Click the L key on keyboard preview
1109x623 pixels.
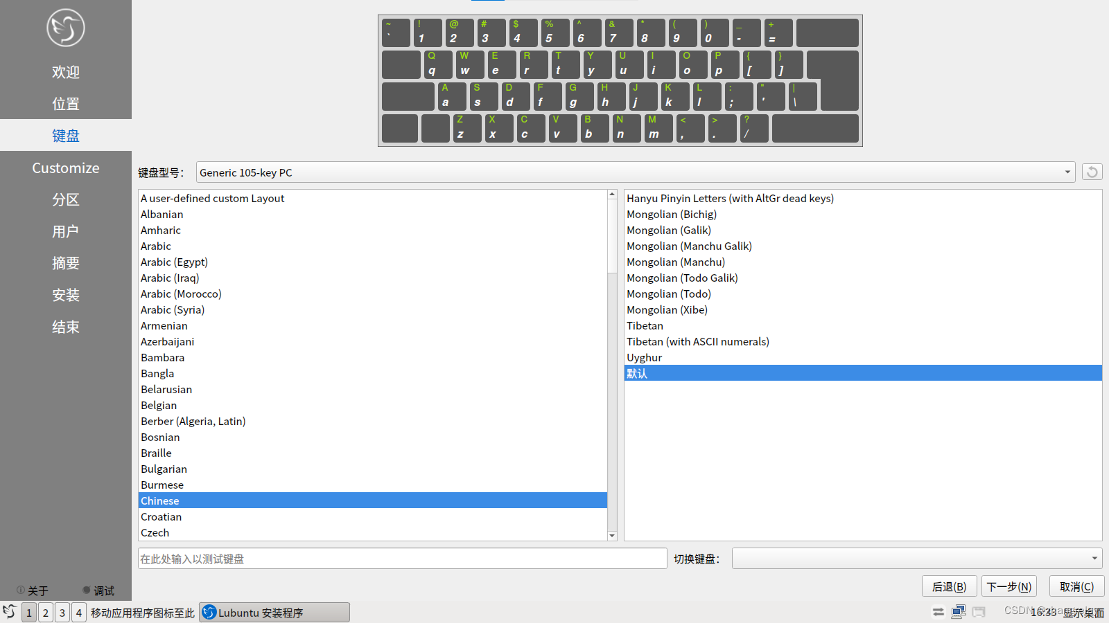(x=707, y=96)
